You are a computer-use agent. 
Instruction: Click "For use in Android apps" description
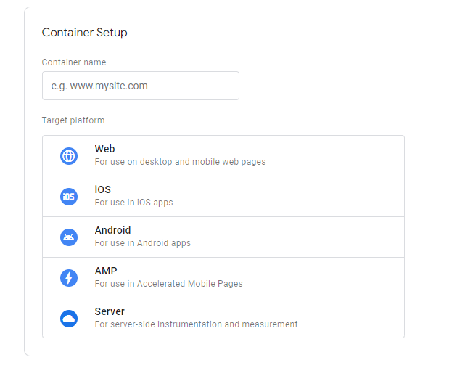(x=143, y=243)
